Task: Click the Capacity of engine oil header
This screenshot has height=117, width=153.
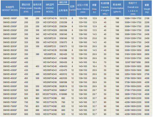Action: 105,8
